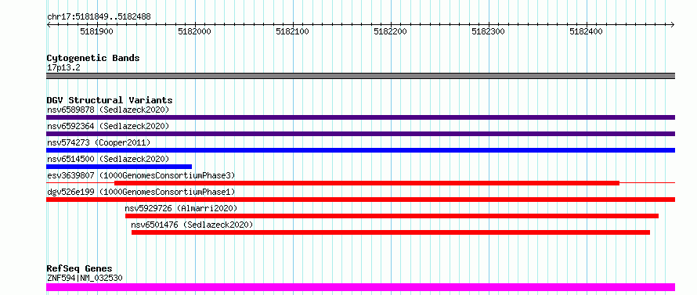Click the ZNF594|NM_032530 gene label

(x=85, y=279)
